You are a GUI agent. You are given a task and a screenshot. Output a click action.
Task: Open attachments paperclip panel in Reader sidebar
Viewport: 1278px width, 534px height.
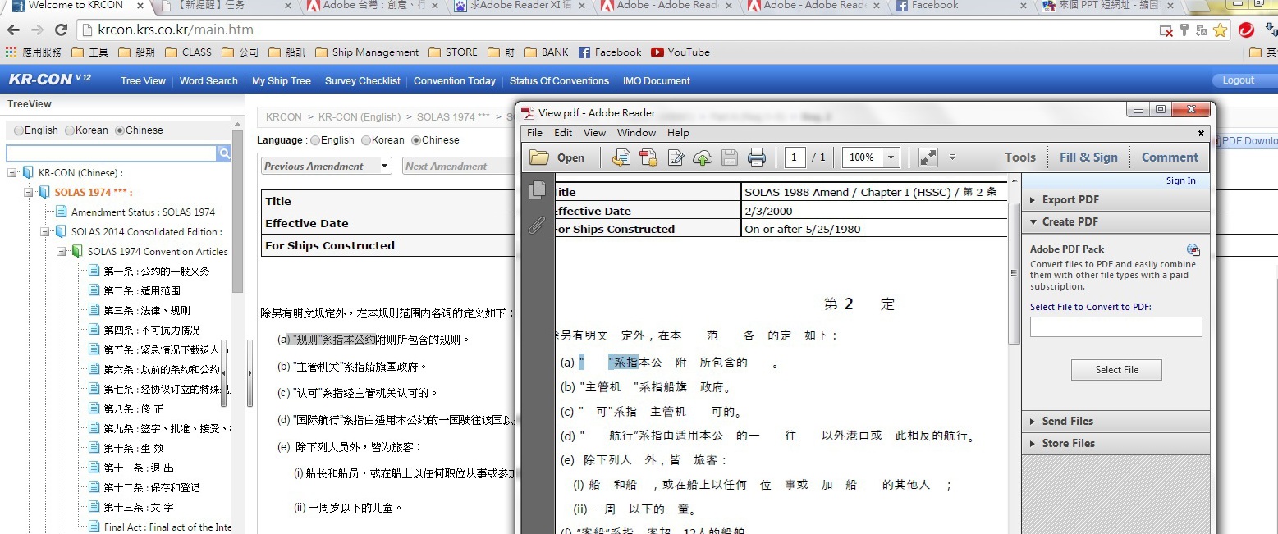click(x=538, y=224)
